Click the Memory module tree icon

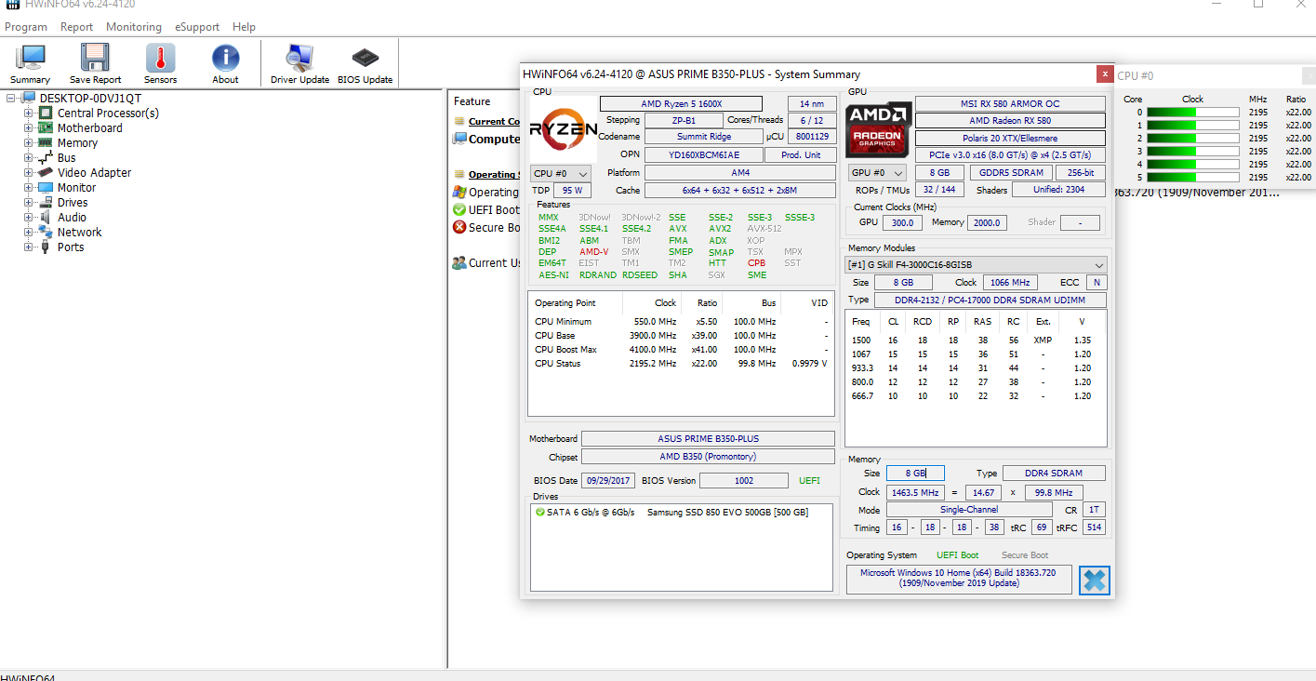pos(46,143)
